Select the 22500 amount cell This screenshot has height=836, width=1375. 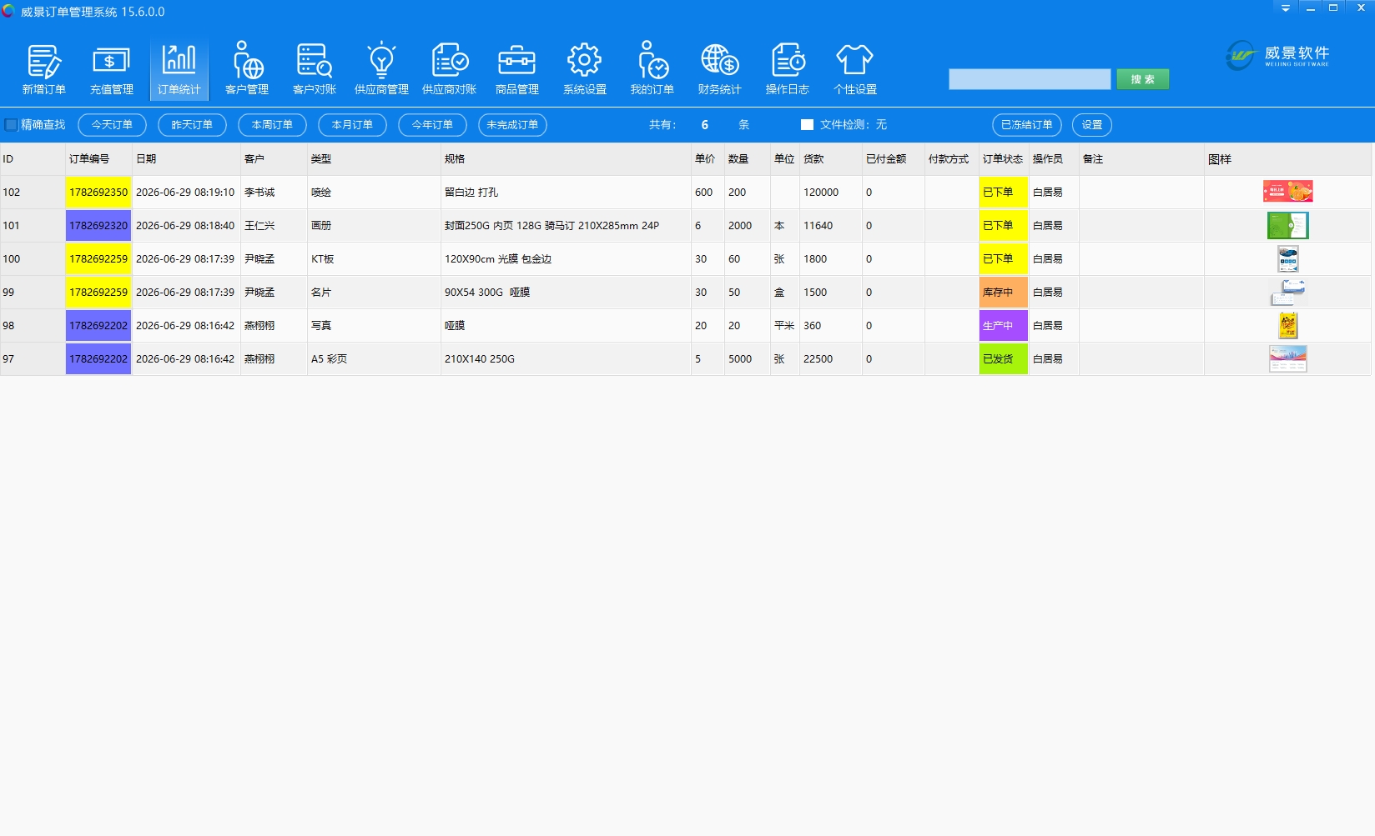point(831,359)
